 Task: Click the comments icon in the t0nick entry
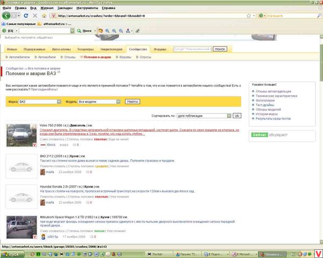tap(74, 145)
